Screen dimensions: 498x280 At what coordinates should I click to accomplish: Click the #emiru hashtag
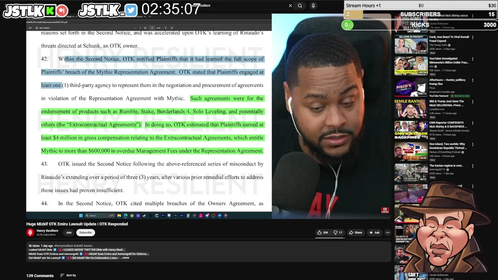tap(88, 246)
